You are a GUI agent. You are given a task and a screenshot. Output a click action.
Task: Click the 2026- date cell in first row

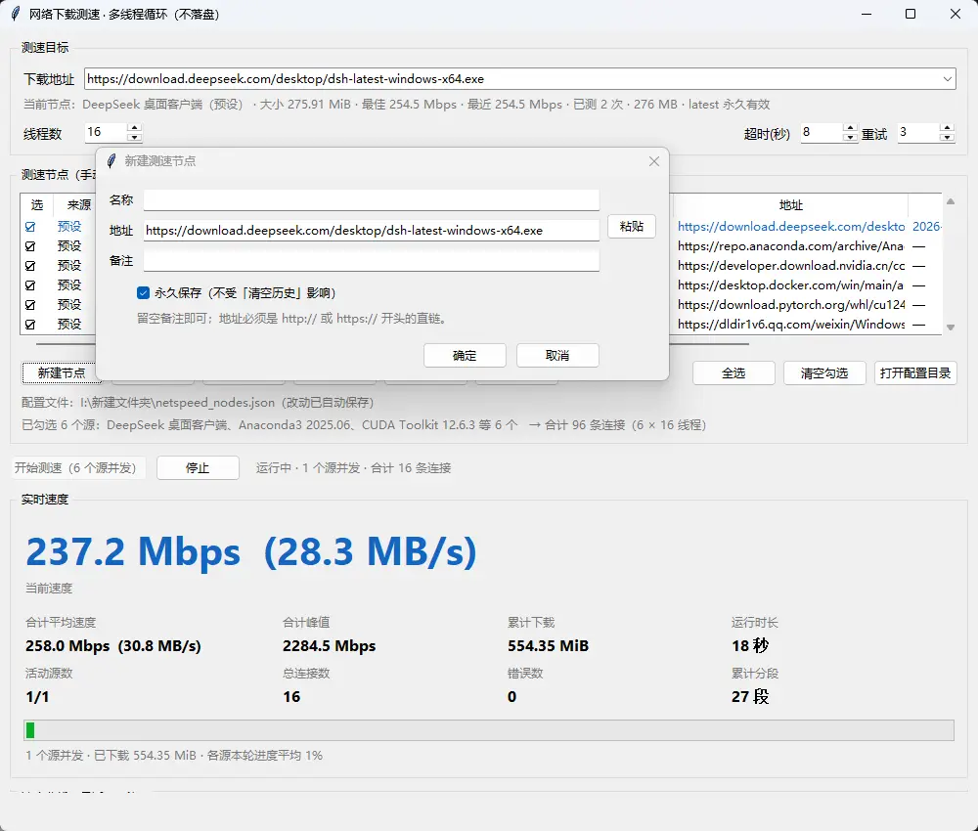pyautogui.click(x=926, y=227)
